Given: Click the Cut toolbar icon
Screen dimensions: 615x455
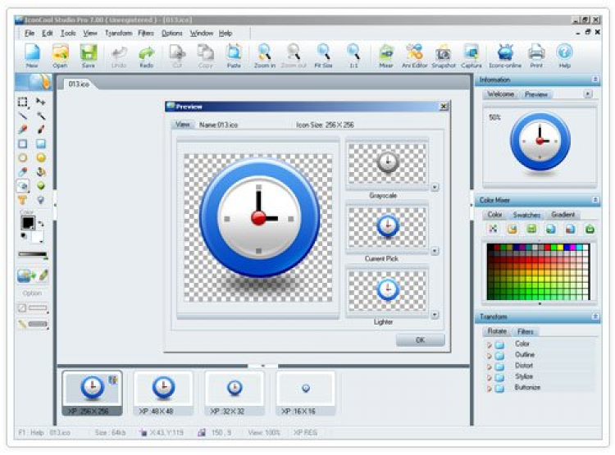Looking at the screenshot, I should point(177,56).
